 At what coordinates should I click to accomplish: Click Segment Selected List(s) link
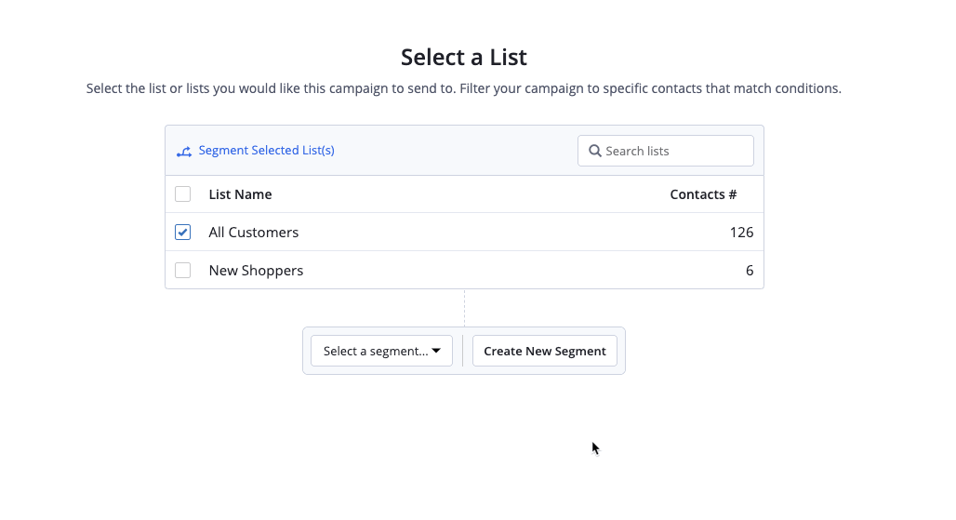267,151
